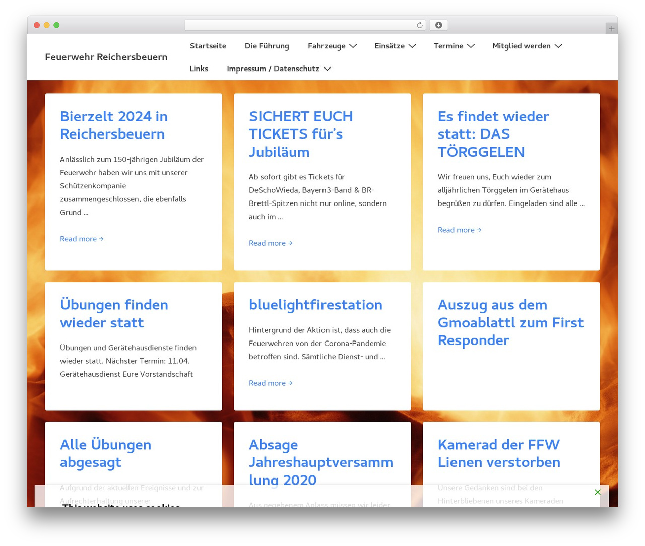Open Kamerad der FFW Lienen verstorben post
The width and height of the screenshot is (645, 546).
point(499,453)
